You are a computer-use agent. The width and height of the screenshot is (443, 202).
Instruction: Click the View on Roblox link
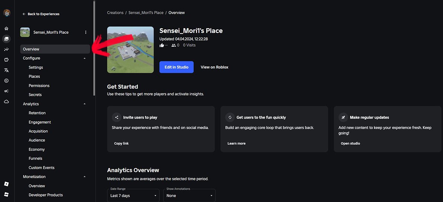[214, 67]
